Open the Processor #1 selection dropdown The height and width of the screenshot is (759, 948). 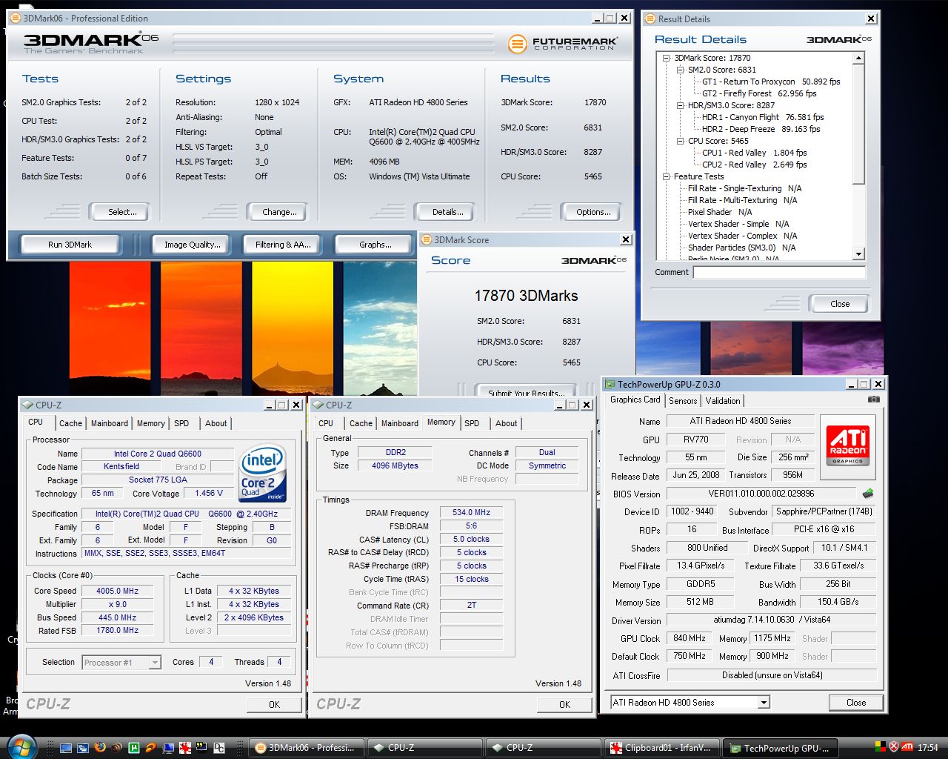coord(155,663)
